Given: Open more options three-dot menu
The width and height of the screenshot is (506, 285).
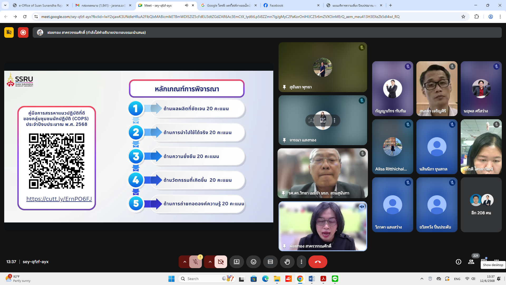Looking at the screenshot, I should tap(301, 262).
